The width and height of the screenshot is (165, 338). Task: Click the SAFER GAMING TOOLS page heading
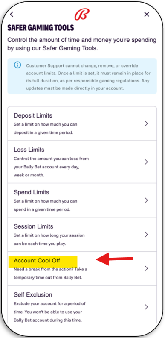tap(41, 28)
